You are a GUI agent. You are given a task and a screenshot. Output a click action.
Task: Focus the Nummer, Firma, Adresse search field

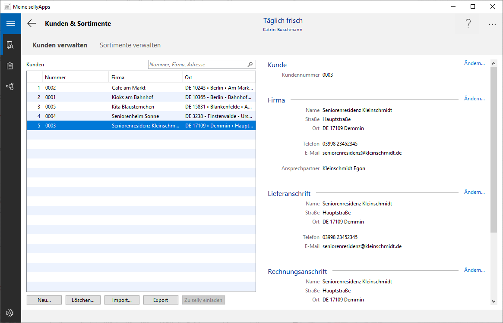coord(197,65)
